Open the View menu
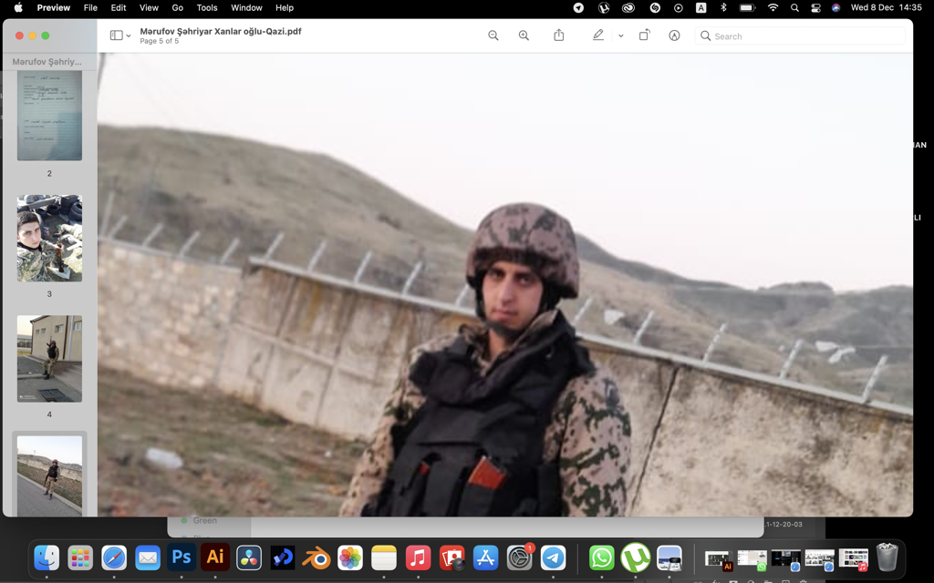 tap(149, 7)
